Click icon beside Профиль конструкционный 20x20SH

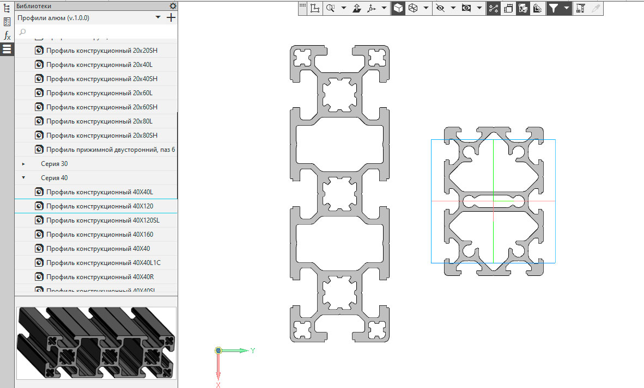click(x=39, y=51)
